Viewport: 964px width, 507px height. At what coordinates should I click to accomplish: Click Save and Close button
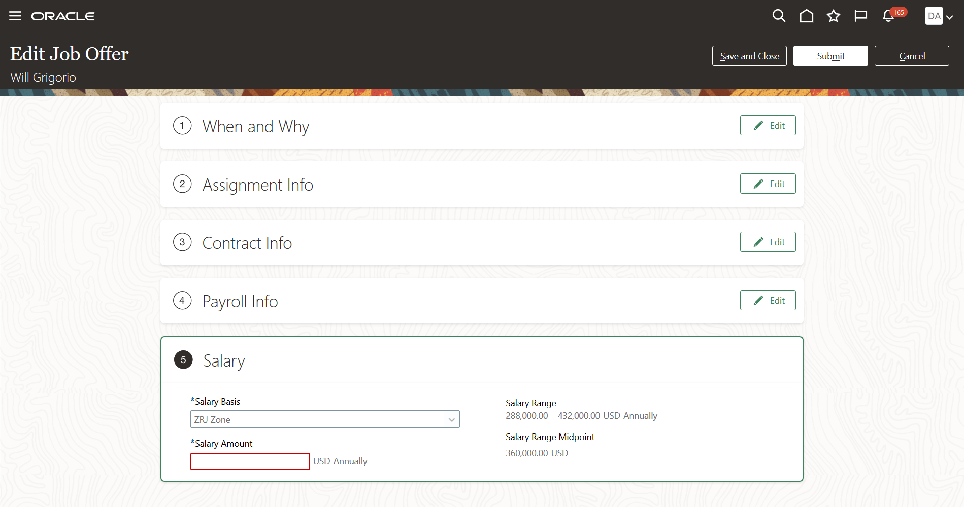pyautogui.click(x=749, y=56)
